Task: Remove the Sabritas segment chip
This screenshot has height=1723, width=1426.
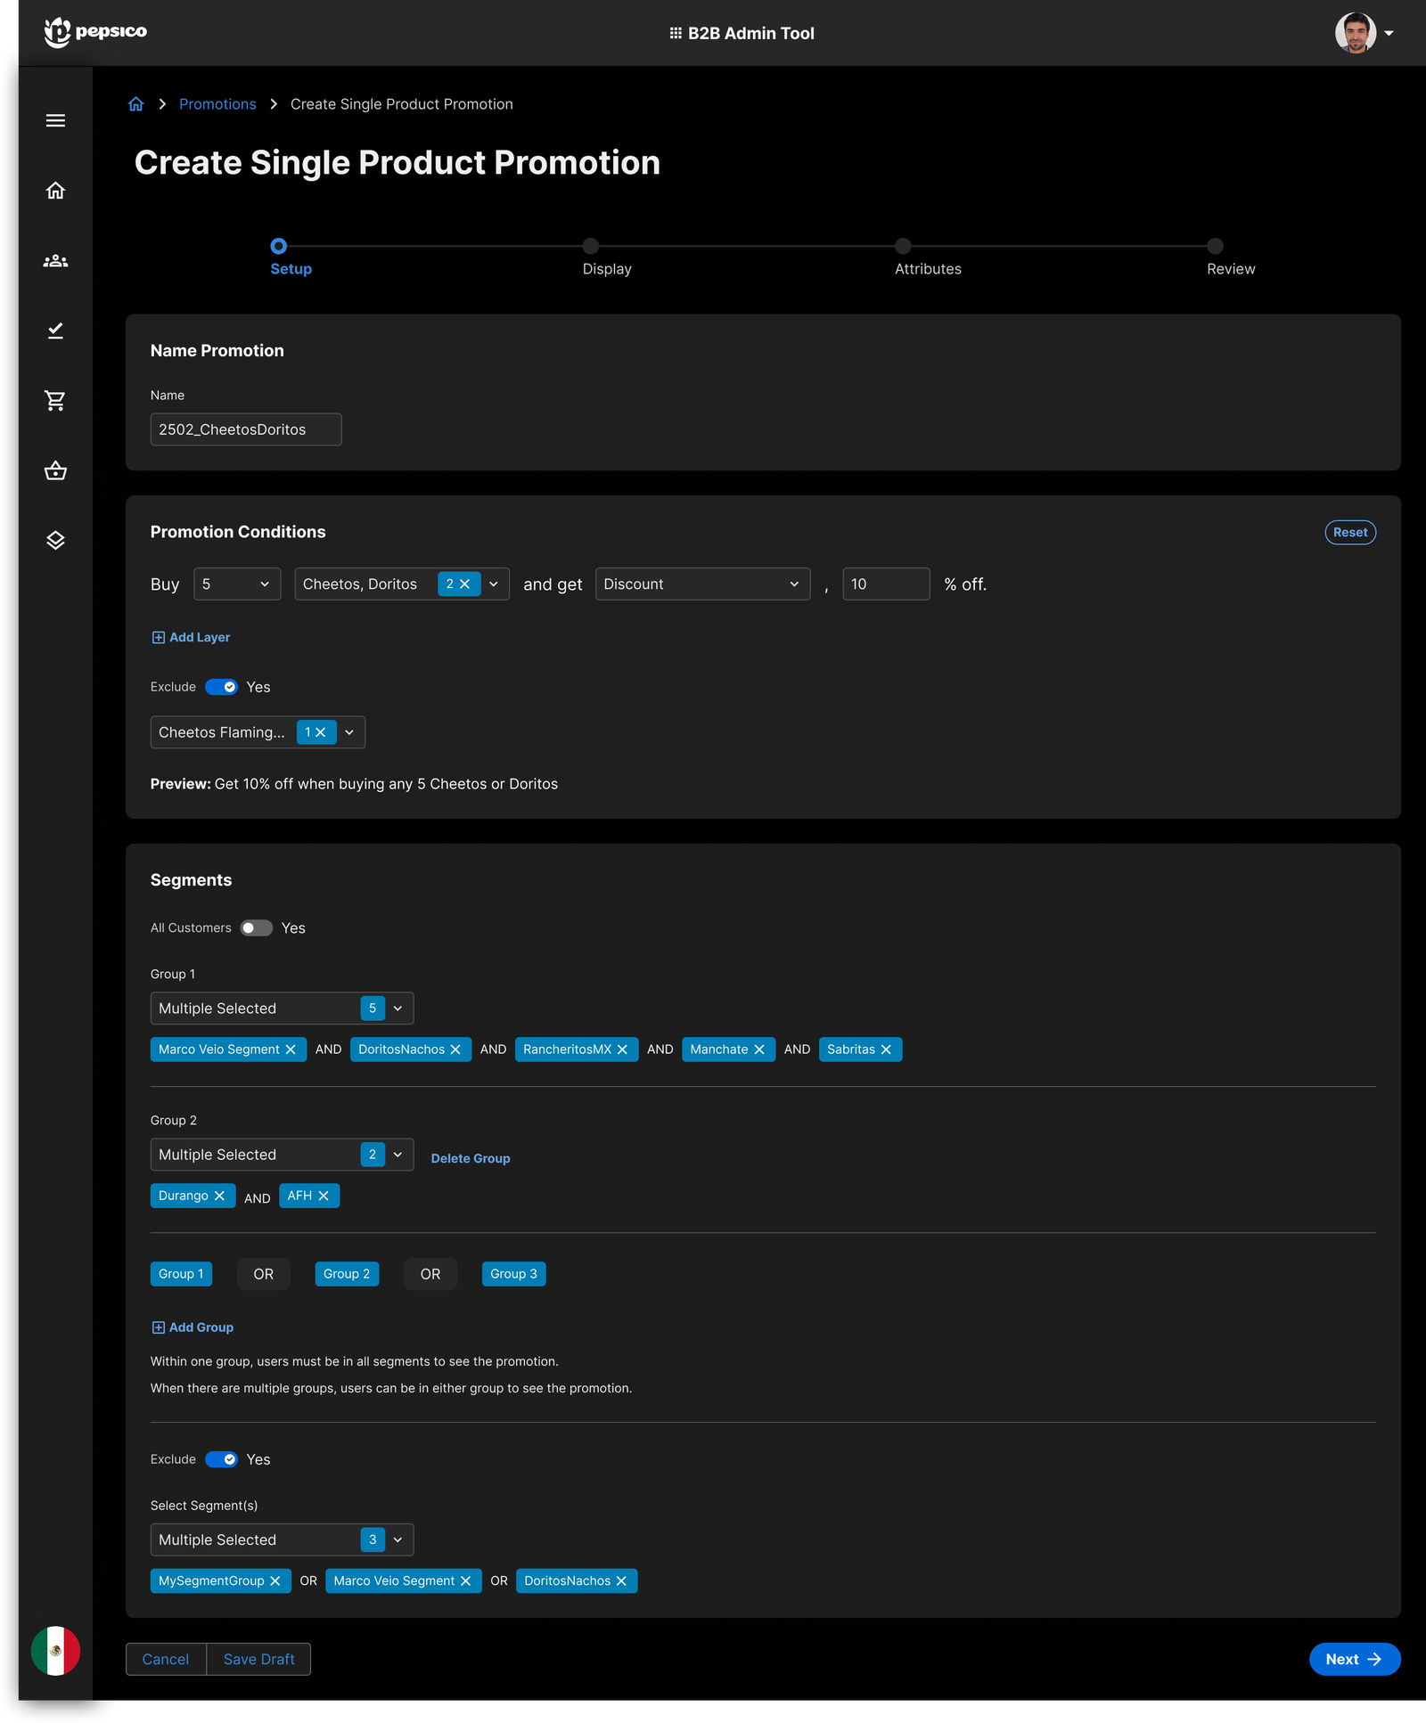Action: point(886,1049)
